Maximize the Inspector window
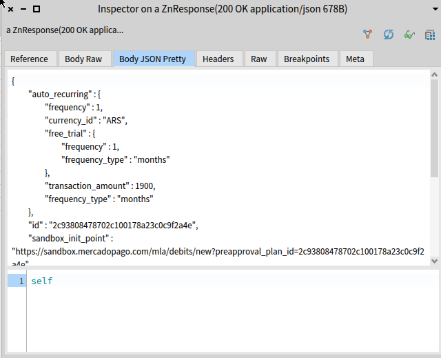The image size is (441, 358). (x=37, y=9)
